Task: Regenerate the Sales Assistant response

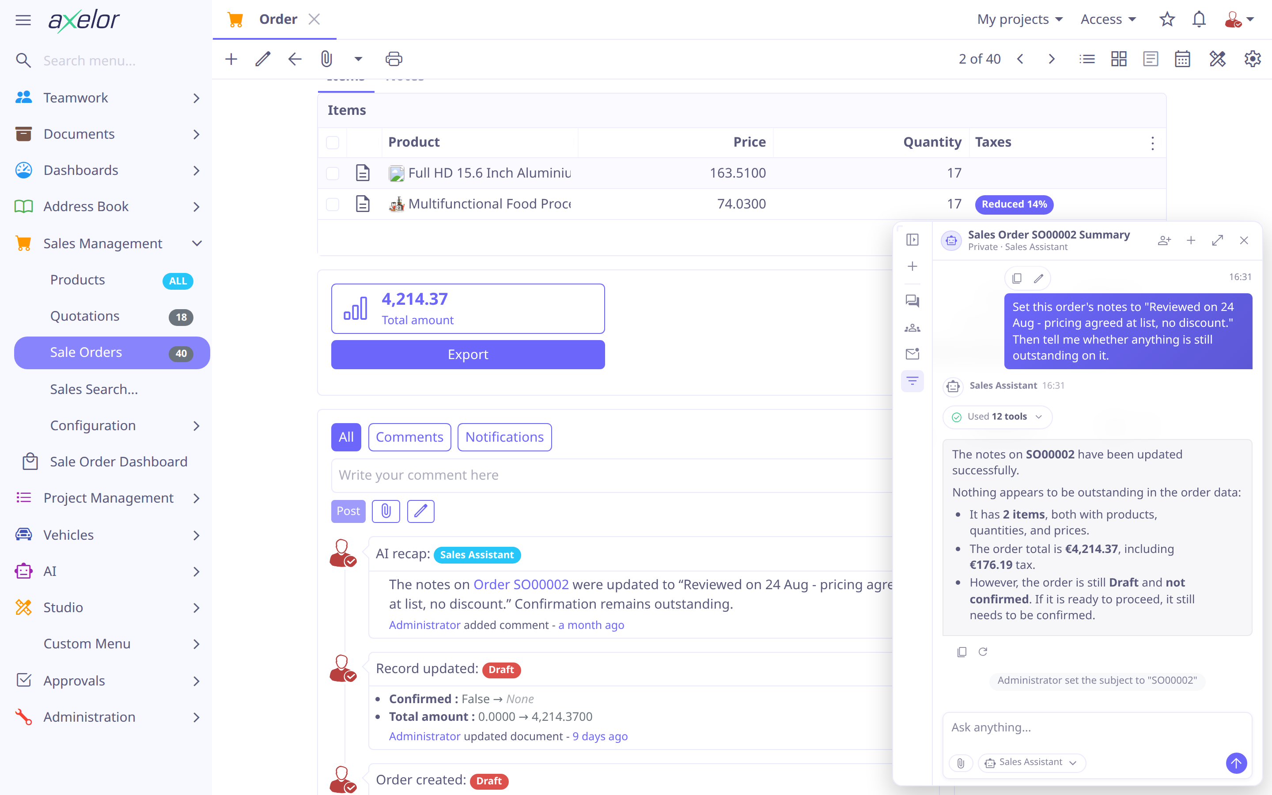Action: pos(983,652)
